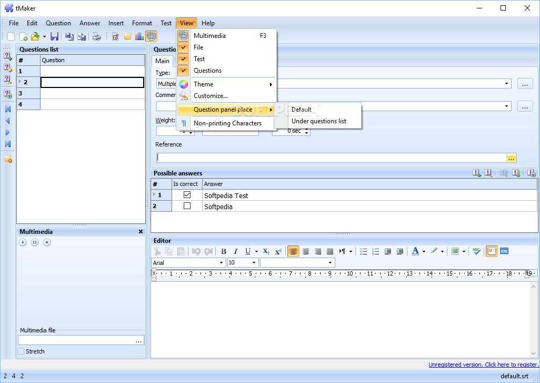Open the Theme submenu
The height and width of the screenshot is (383, 540).
tap(227, 84)
